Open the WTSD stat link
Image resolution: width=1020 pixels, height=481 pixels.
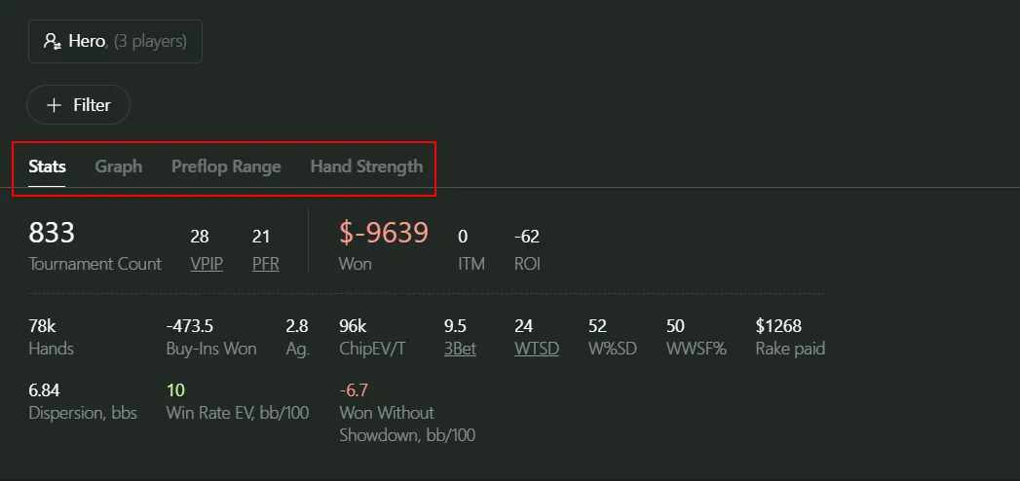(537, 349)
